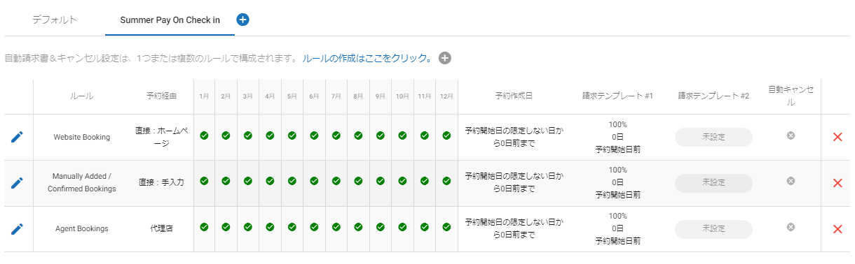Click the 未設定 template #2 button for Manually Added bookings

point(713,183)
